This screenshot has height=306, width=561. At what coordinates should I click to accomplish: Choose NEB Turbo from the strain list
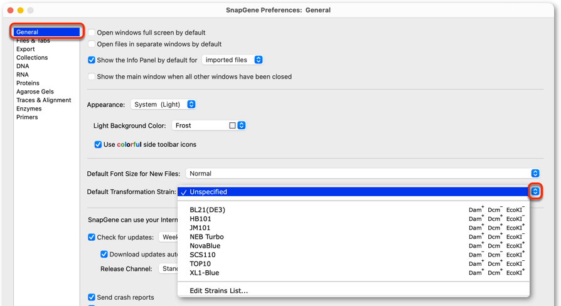click(353, 236)
